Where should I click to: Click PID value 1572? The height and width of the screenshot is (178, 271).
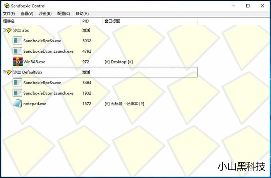(87, 104)
